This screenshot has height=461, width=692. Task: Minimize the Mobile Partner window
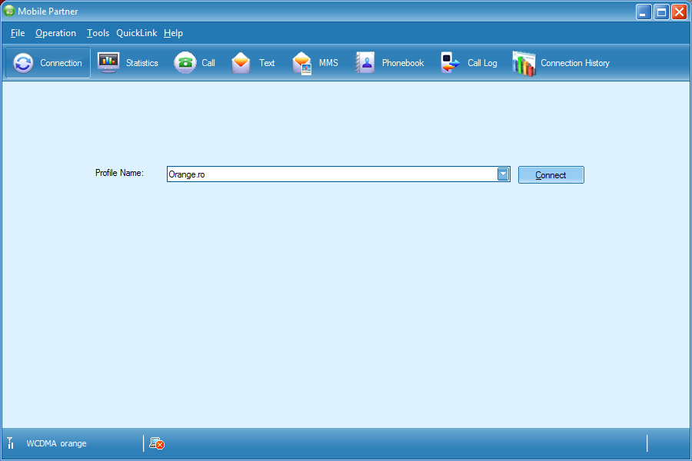tap(644, 12)
